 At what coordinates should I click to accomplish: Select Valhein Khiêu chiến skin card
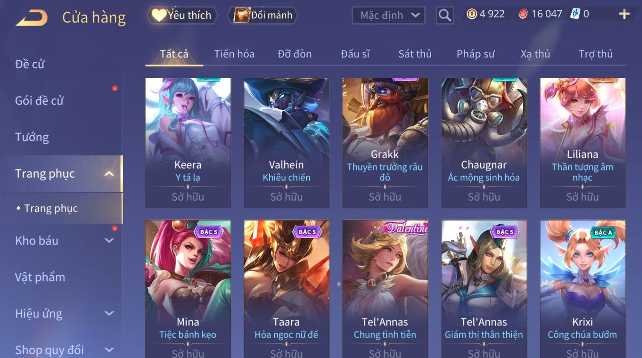(x=286, y=143)
